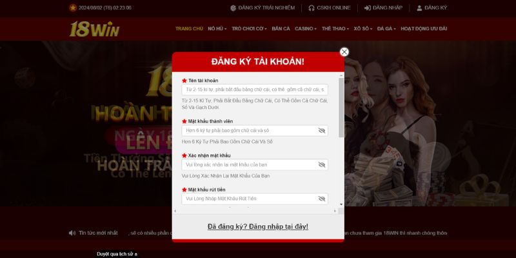Viewport: 516px width, 258px height.
Task: Click 'Duyệt qua lịch sử' text
Action: [115, 254]
